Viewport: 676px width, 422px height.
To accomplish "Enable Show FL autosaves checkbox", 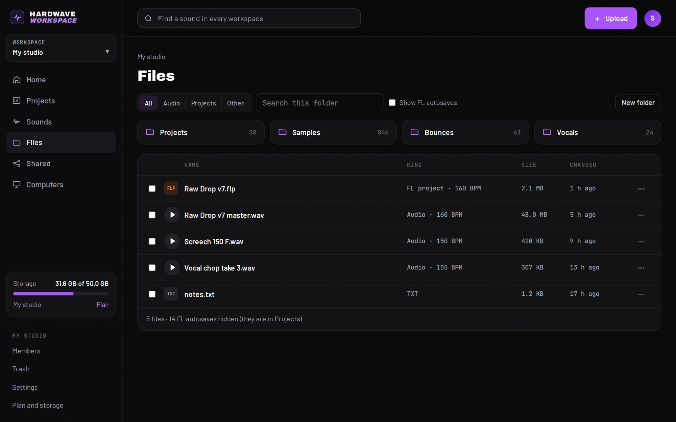I will point(392,103).
